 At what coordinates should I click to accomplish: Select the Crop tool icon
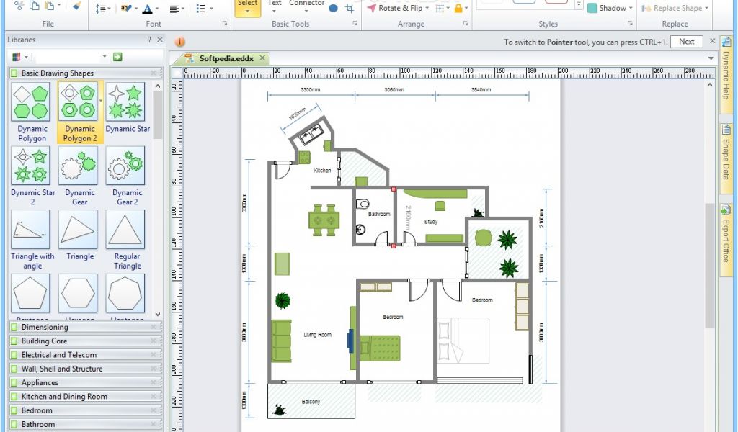tap(350, 9)
